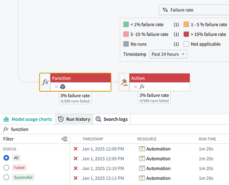Image resolution: width=229 pixels, height=185 pixels.
Task: Click the fx icon on Function node
Action: [45, 82]
